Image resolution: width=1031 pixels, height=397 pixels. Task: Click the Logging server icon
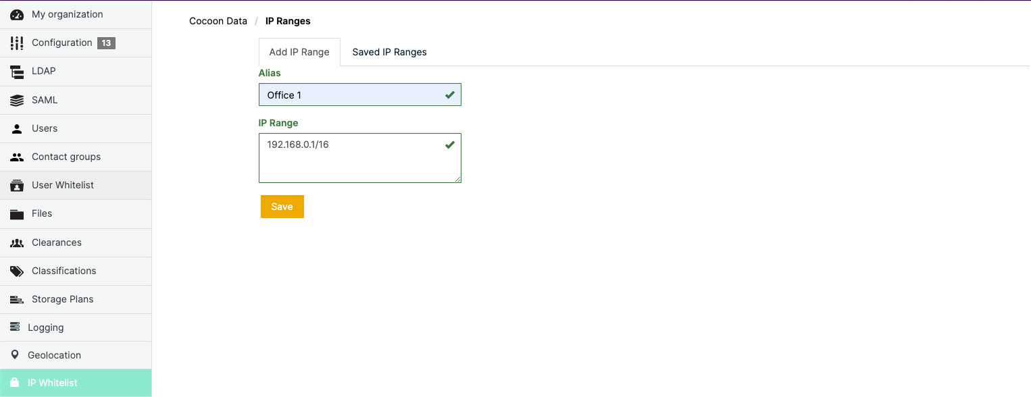click(15, 327)
